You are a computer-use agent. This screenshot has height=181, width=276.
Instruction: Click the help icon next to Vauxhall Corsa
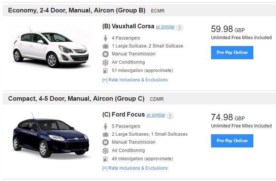[179, 28]
